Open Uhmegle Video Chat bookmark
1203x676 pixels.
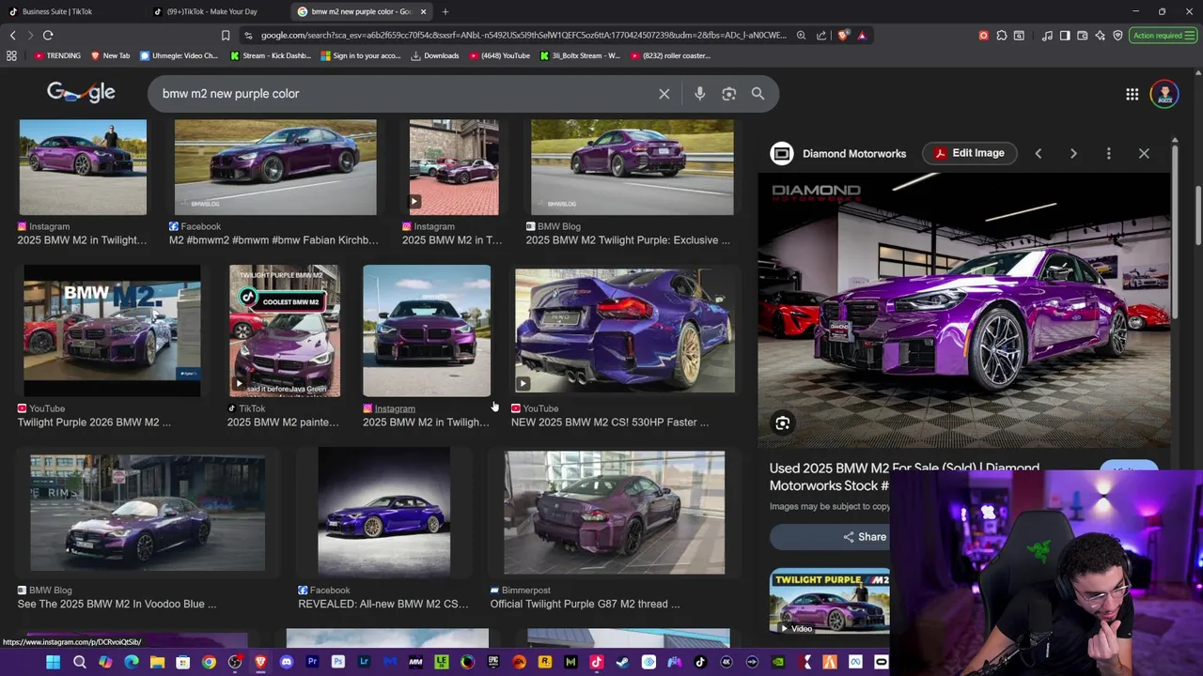pyautogui.click(x=179, y=55)
